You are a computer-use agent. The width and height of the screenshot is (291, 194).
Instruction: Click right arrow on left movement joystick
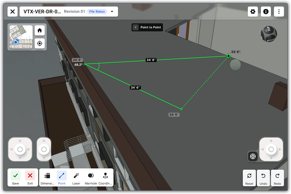pos(29,149)
